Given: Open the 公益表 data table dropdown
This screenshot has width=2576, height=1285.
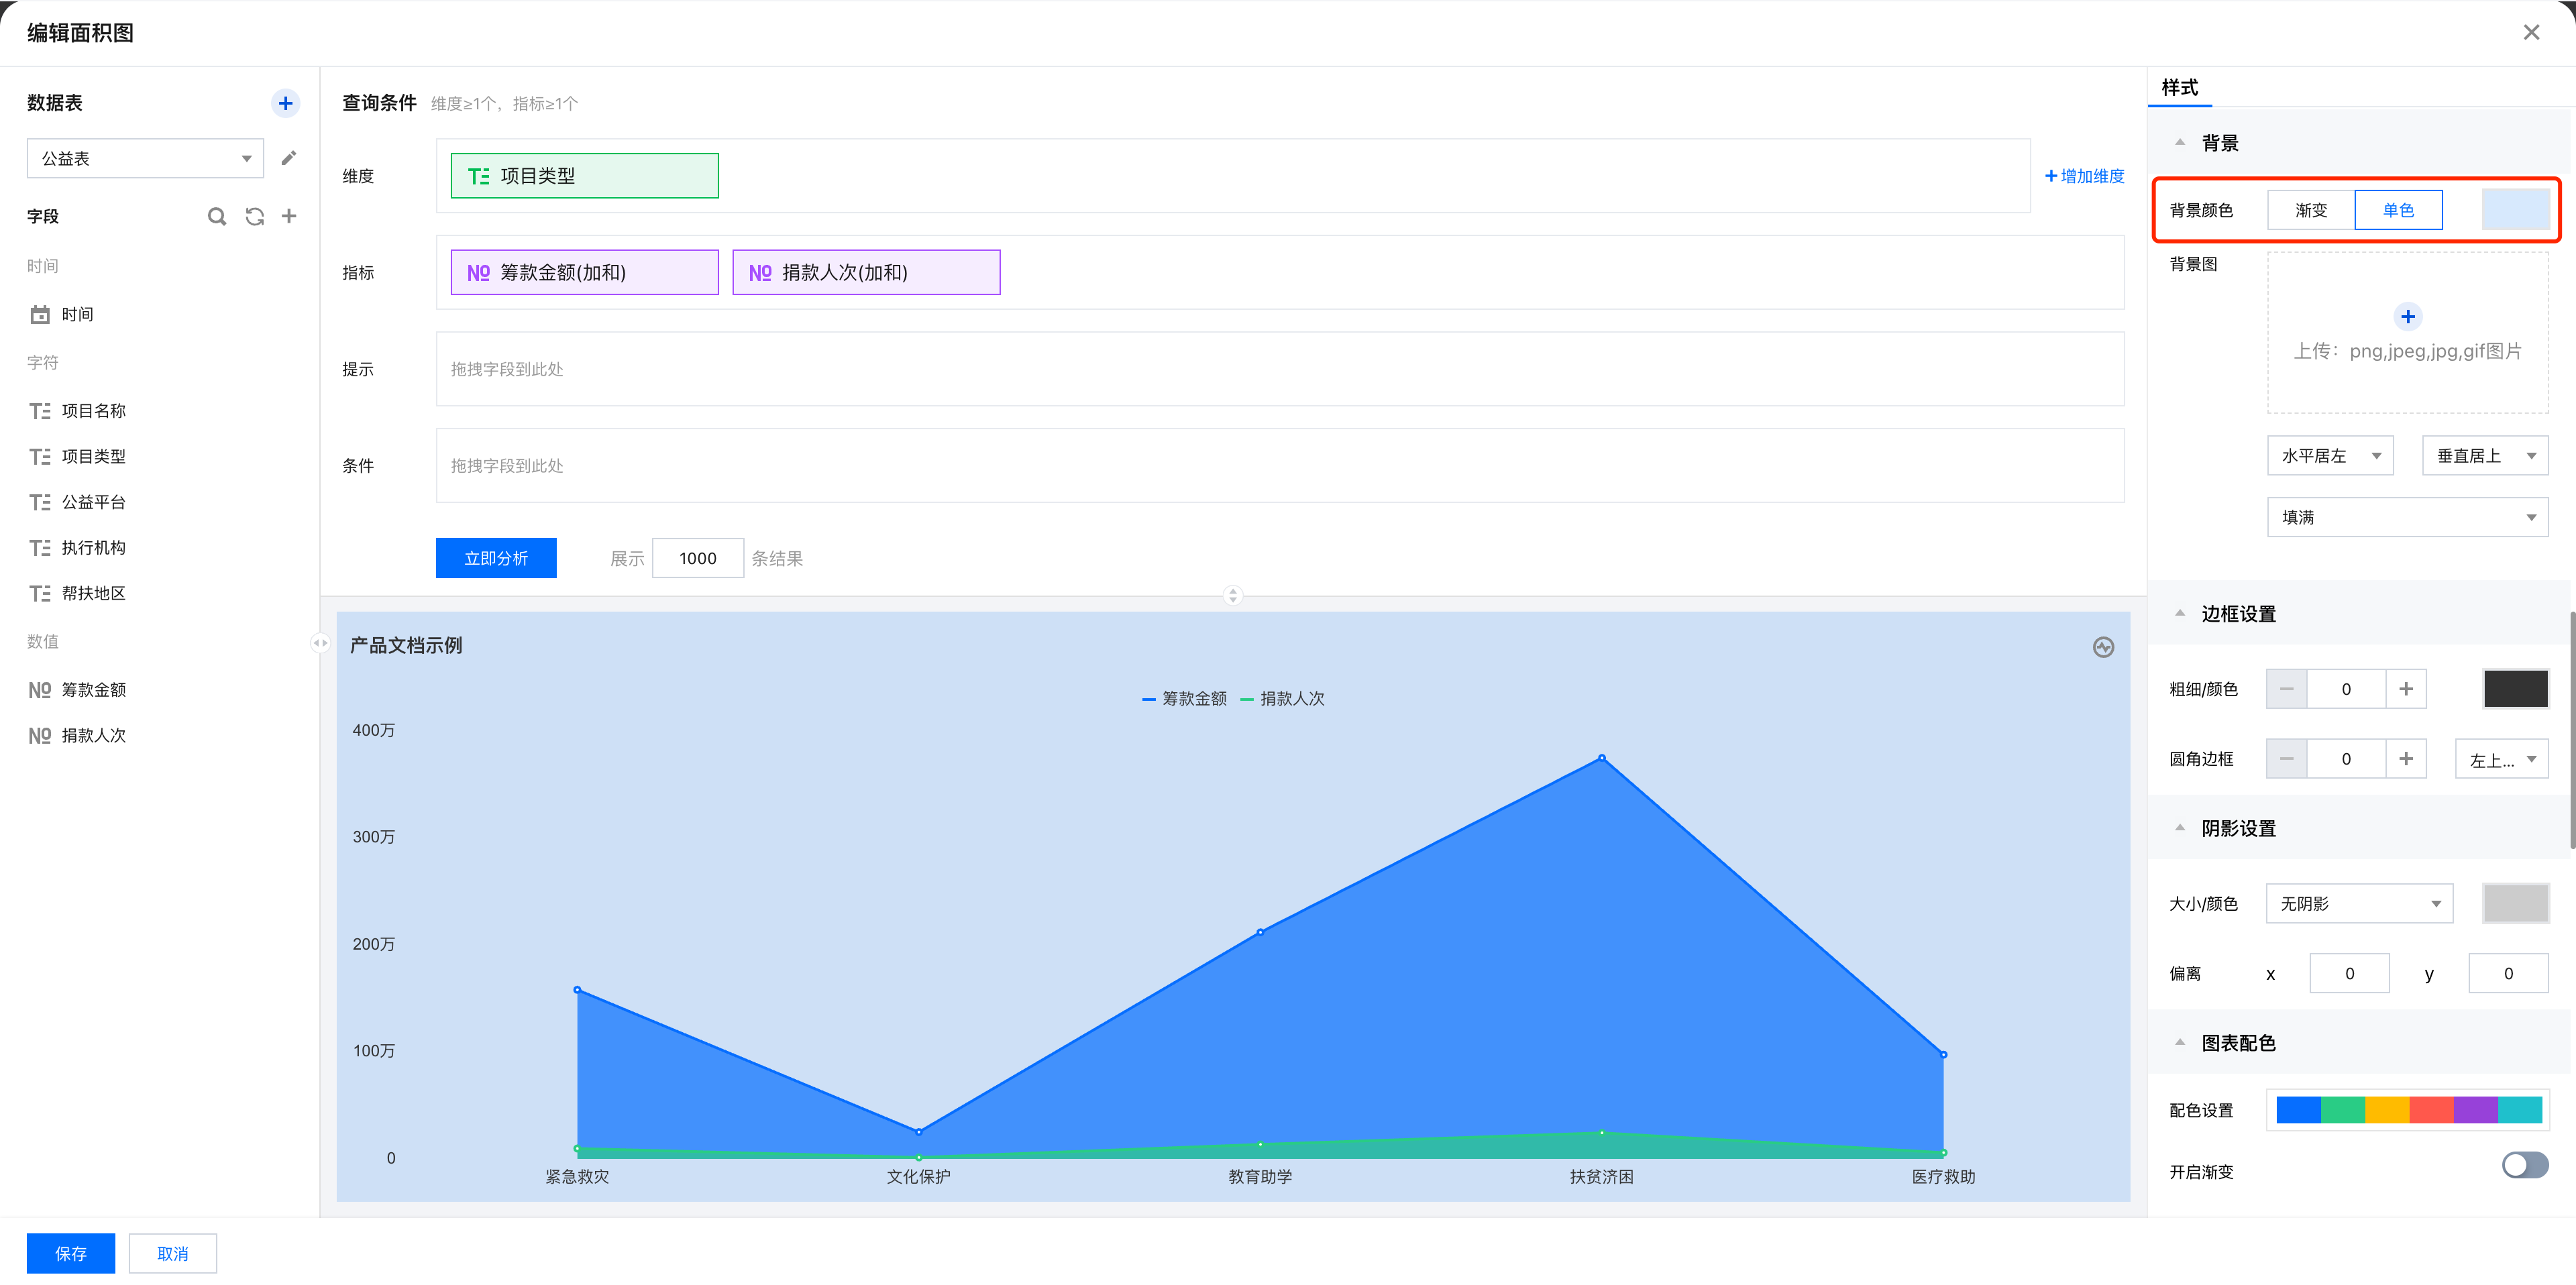Looking at the screenshot, I should point(145,159).
